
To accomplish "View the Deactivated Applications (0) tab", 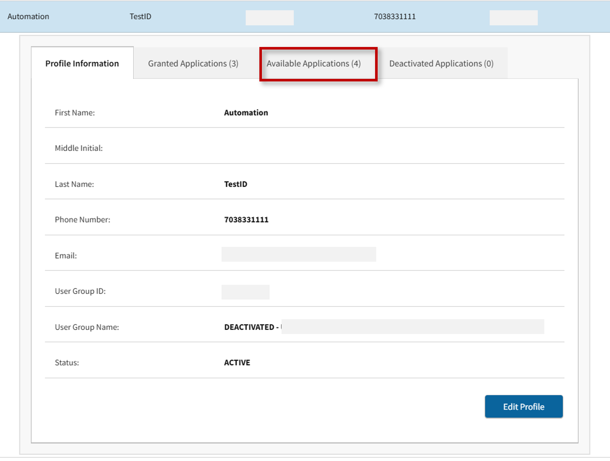I will click(x=441, y=63).
